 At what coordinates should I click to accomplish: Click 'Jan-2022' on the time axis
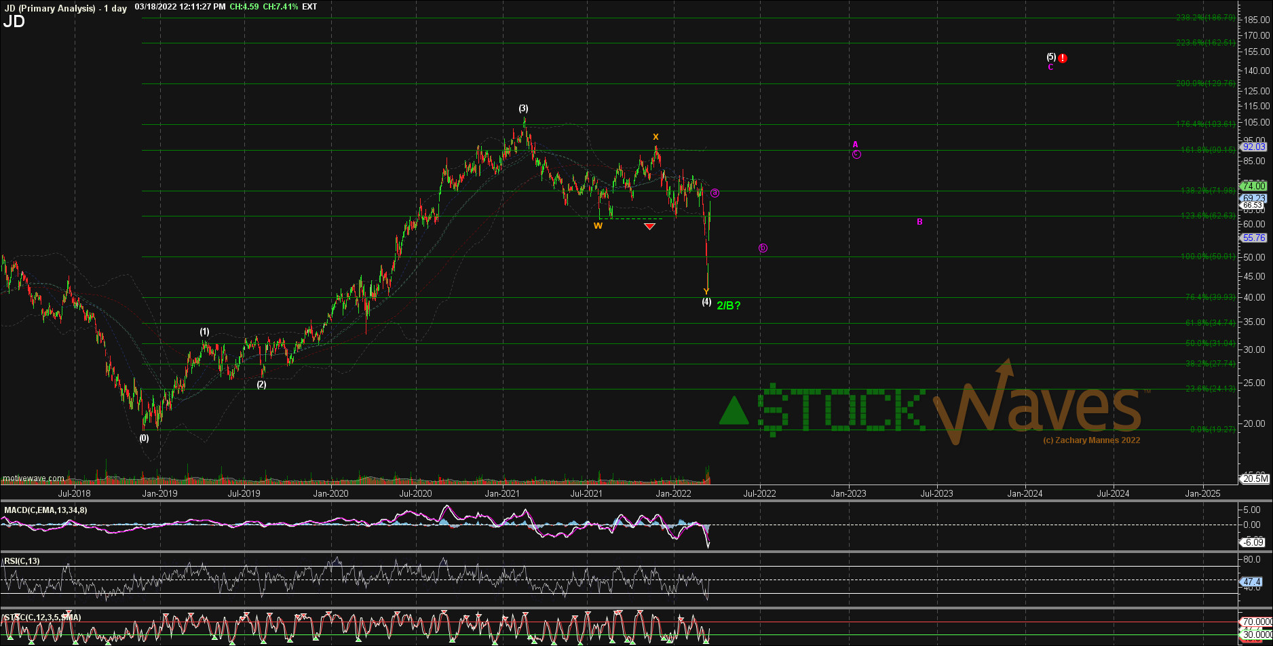(x=673, y=493)
